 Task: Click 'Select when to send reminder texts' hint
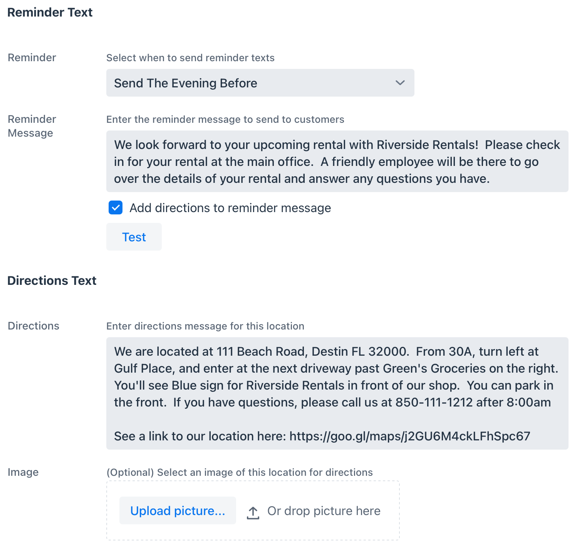(x=190, y=58)
